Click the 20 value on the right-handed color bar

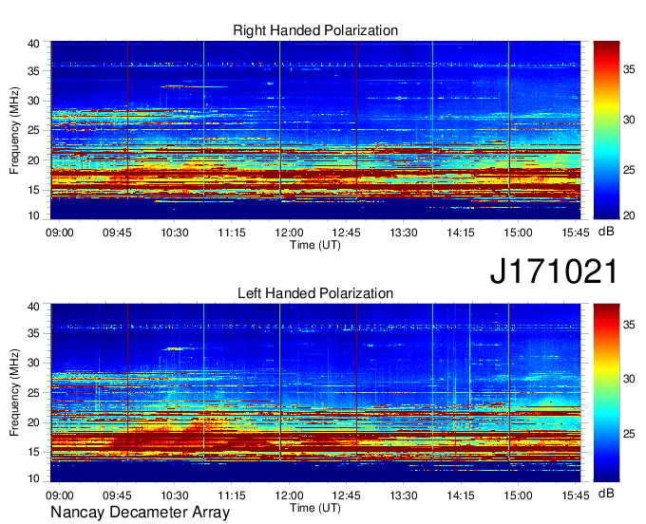629,215
